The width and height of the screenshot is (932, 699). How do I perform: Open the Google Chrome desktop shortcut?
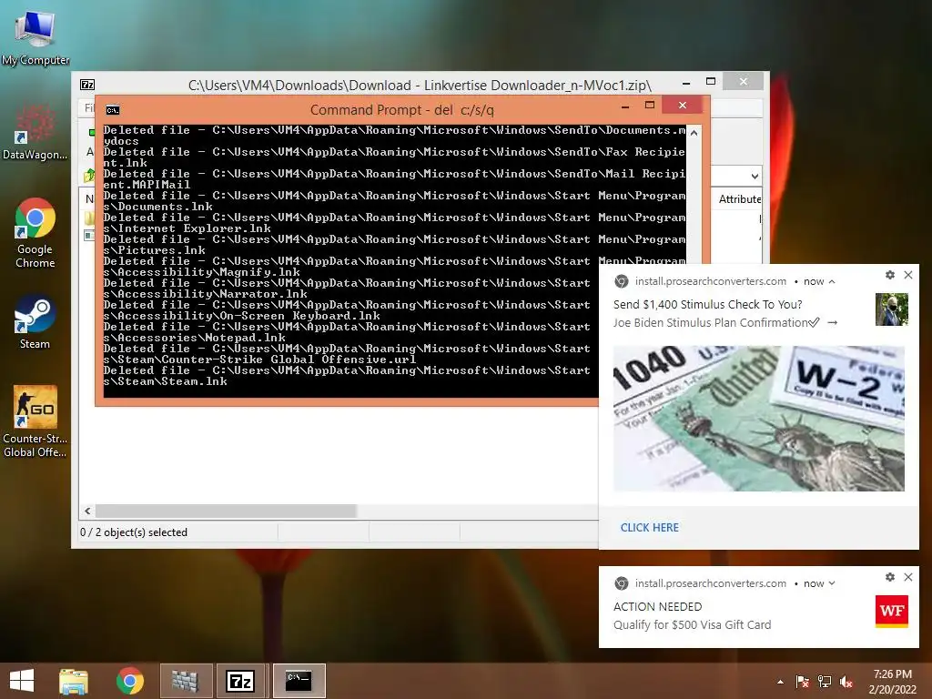(x=35, y=233)
